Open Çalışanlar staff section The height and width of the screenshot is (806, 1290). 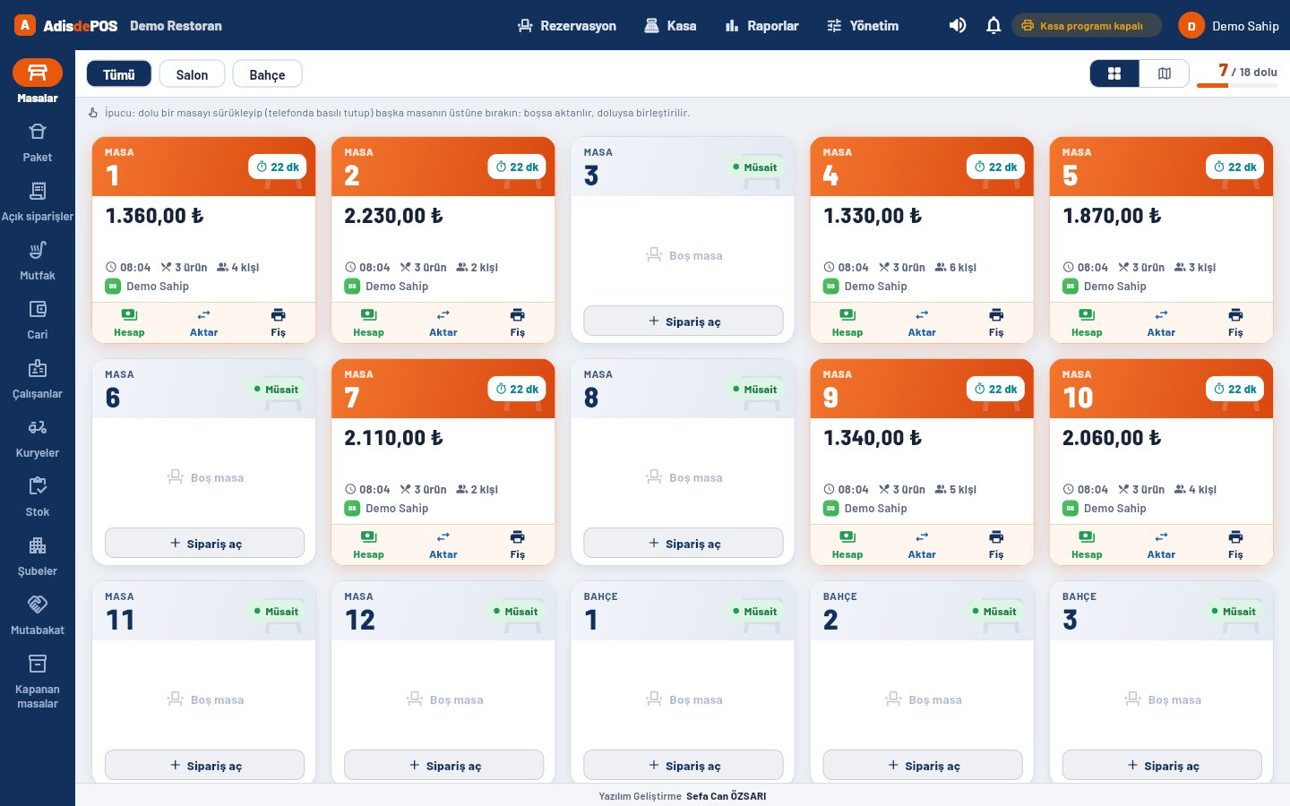38,379
